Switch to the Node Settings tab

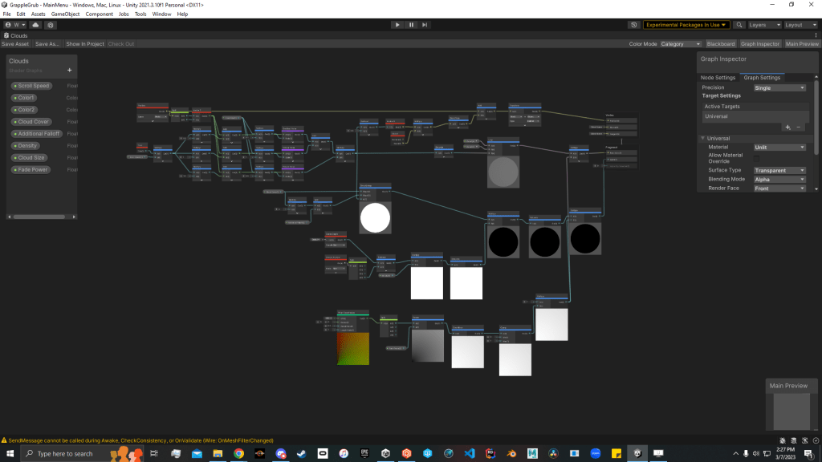[x=718, y=78]
